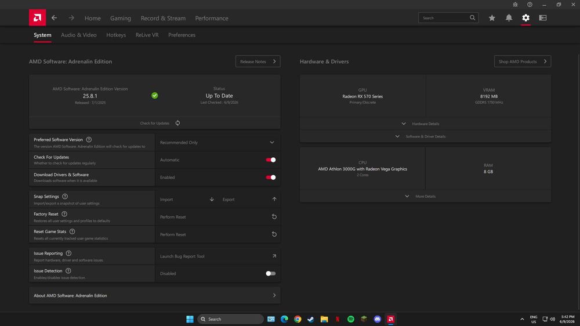Open Spotify from taskbar
The height and width of the screenshot is (326, 580).
(351, 319)
